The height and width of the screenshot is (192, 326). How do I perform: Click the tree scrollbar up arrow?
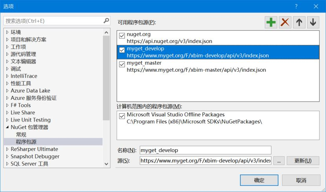point(106,33)
